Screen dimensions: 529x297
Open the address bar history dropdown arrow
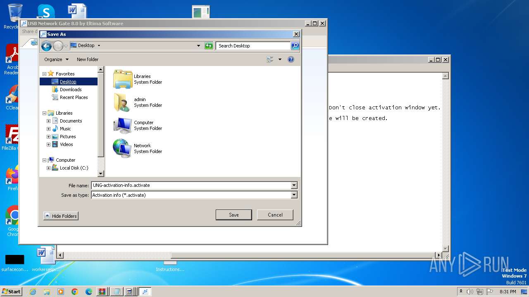[x=198, y=46]
